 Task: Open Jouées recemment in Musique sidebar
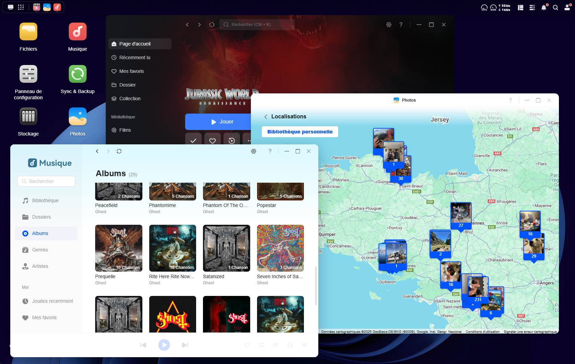46,301
